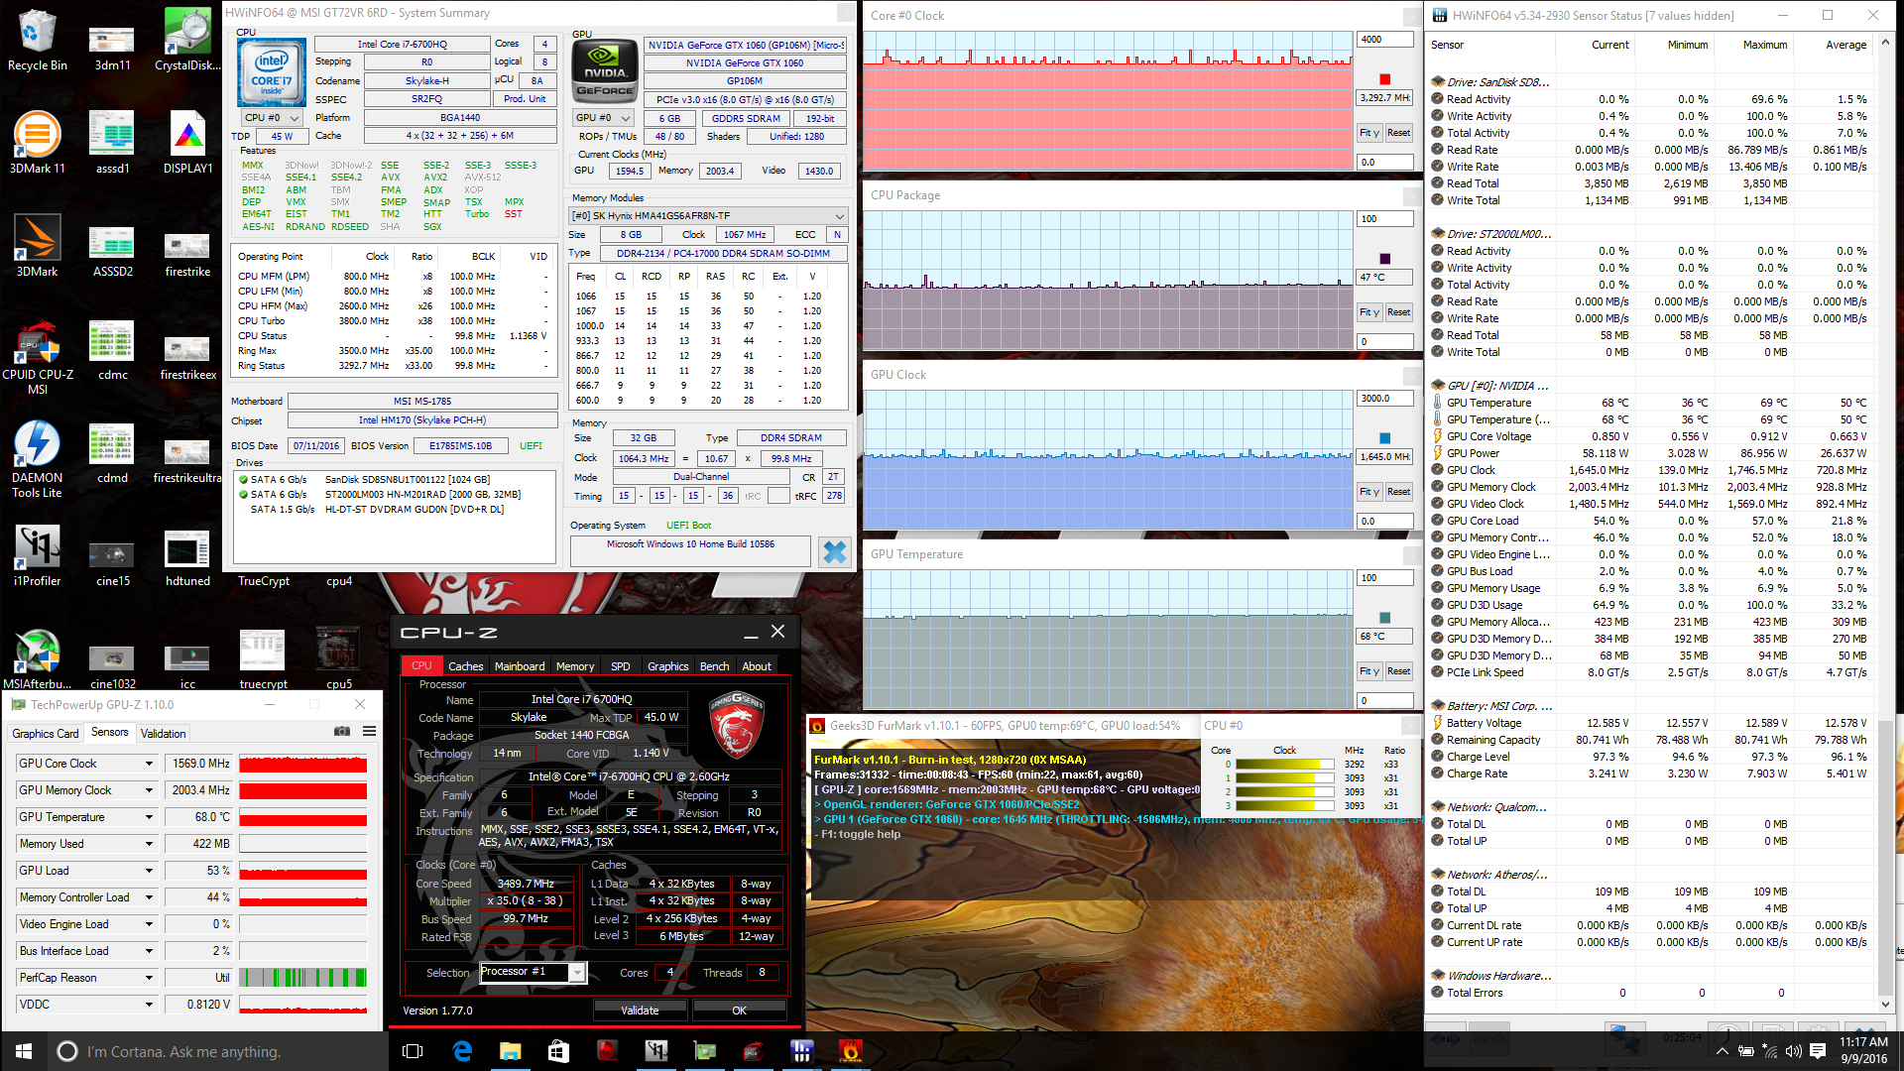This screenshot has height=1071, width=1904.
Task: Open CPU-Z Mainboard tab
Action: pos(520,666)
